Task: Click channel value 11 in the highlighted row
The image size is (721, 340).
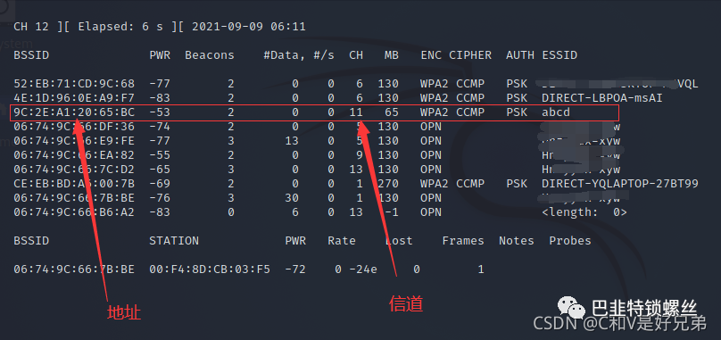Action: click(x=356, y=112)
